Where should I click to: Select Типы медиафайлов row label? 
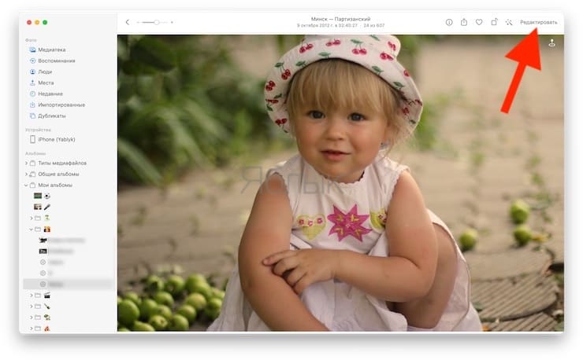(62, 163)
